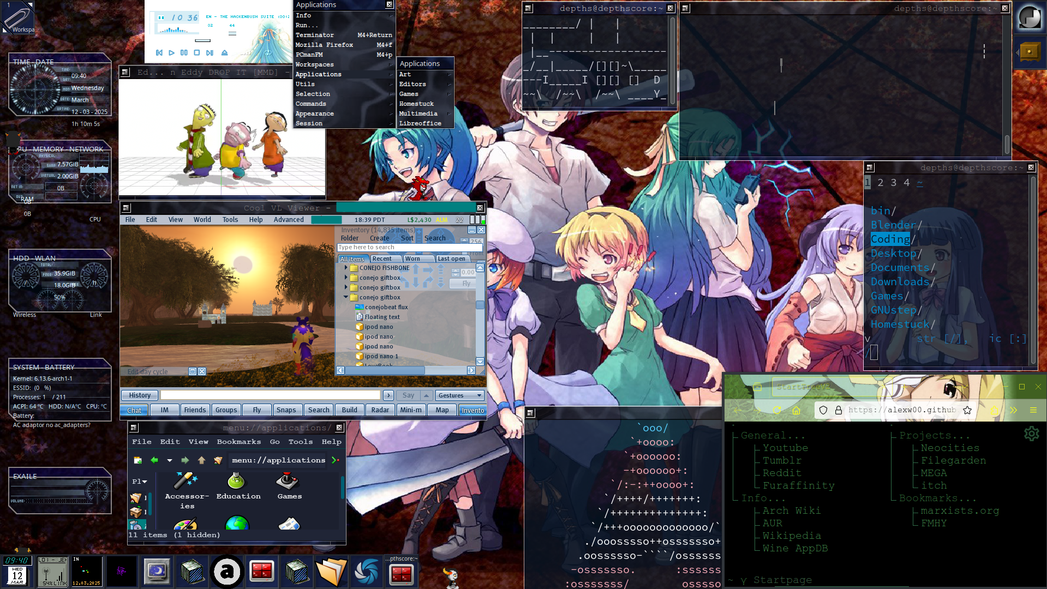
Task: Click the play button in music player
Action: pyautogui.click(x=171, y=53)
